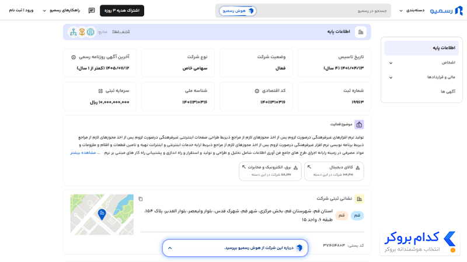Open the کالای دیجیتال category card
467x262 pixels.
[x=334, y=171]
